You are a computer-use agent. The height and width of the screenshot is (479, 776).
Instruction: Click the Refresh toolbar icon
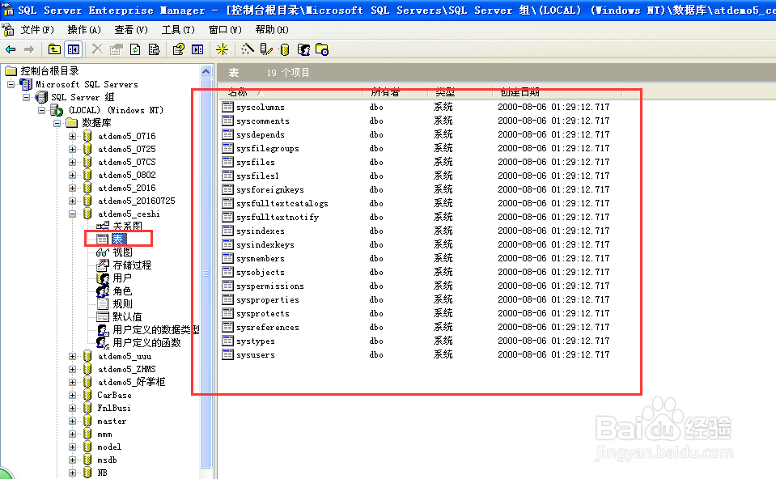[x=135, y=49]
